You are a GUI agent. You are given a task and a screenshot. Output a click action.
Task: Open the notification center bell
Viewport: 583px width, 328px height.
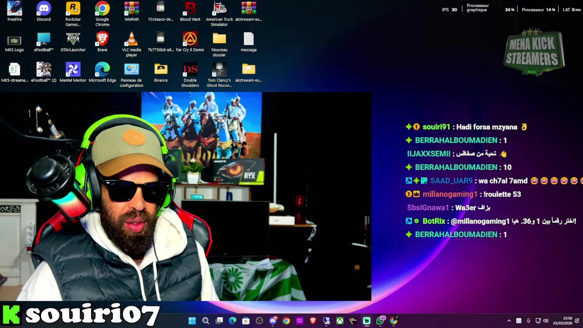pyautogui.click(x=577, y=321)
